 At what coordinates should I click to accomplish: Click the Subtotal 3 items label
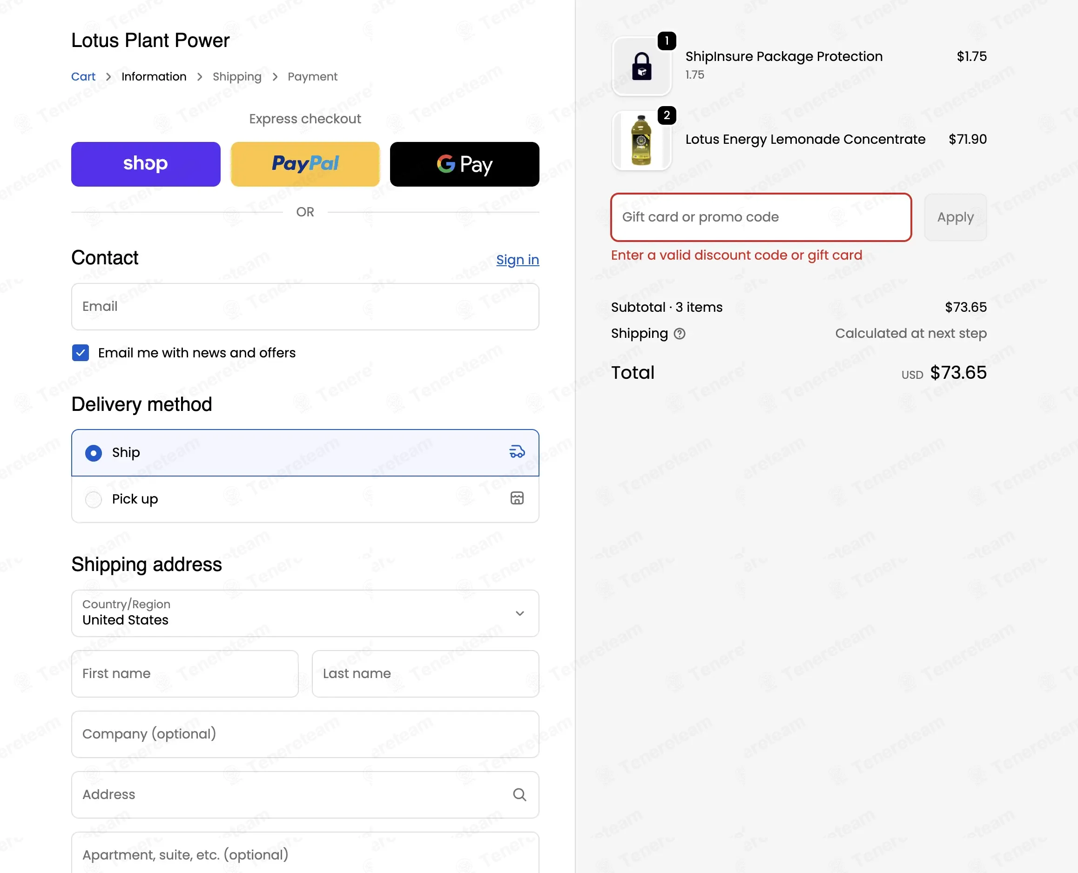point(667,307)
